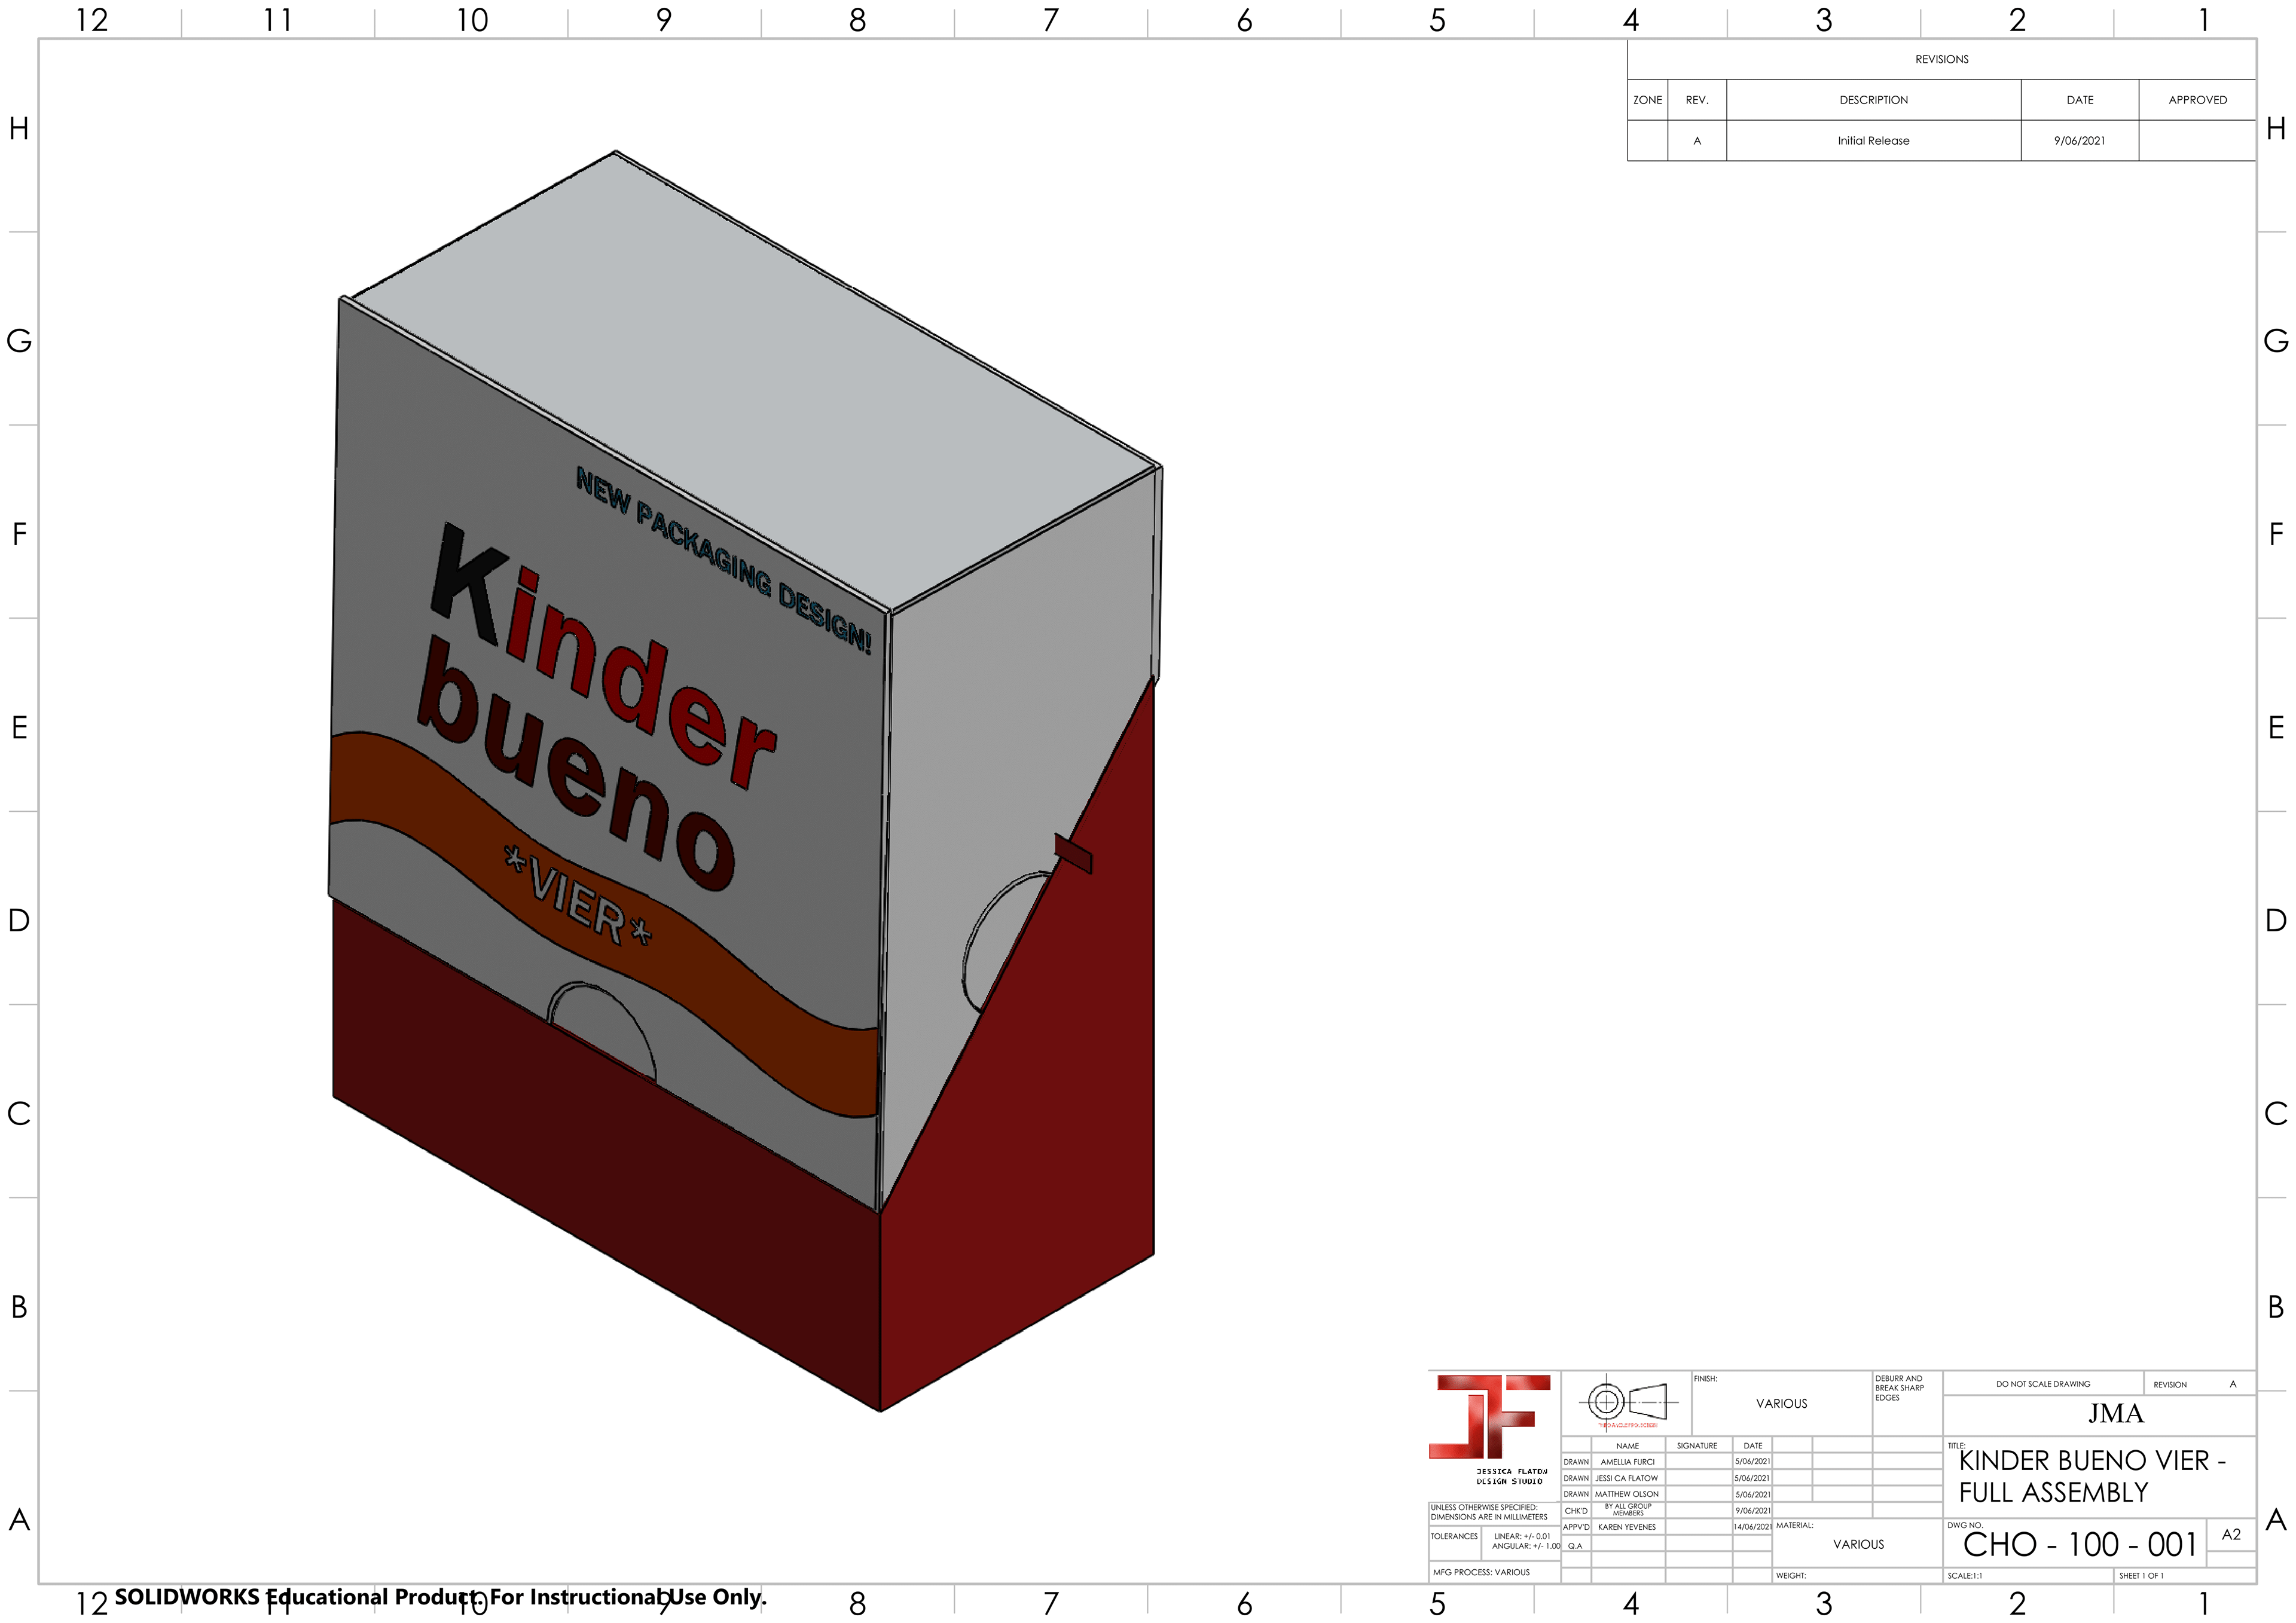Click drawing number "CHO - 100 - 001"
This screenshot has height=1623, width=2296.
2079,1545
